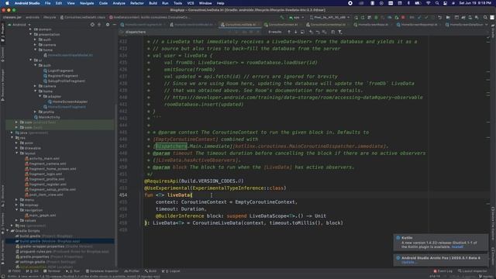Open the Run tool window
This screenshot has height=279, width=496.
click(x=73, y=271)
